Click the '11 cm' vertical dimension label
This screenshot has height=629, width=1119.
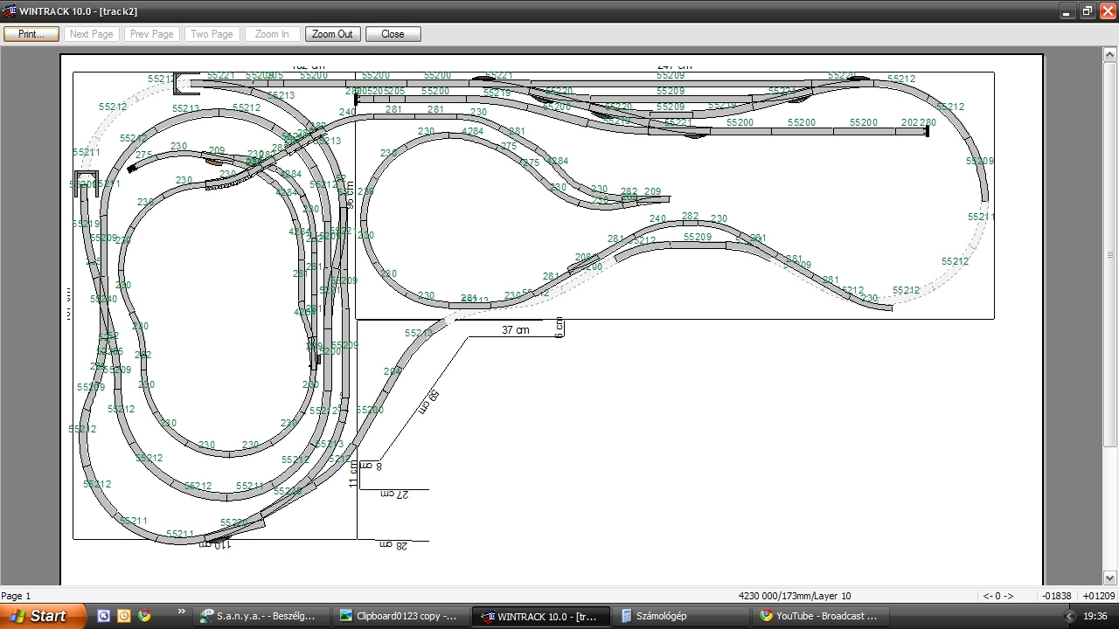(x=353, y=476)
